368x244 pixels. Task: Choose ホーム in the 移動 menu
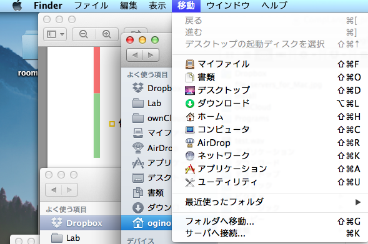click(x=270, y=117)
